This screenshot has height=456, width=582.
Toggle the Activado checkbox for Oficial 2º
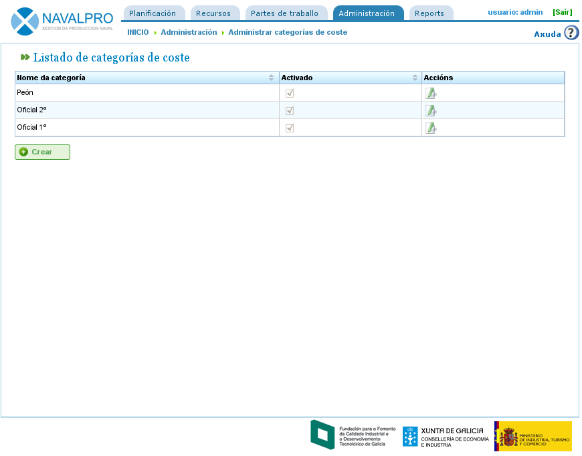pyautogui.click(x=290, y=110)
